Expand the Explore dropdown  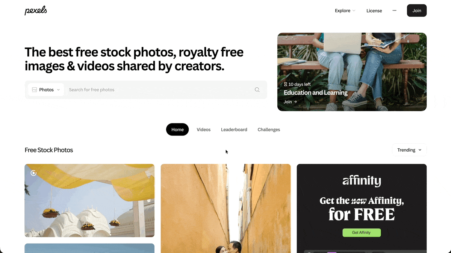coord(345,11)
